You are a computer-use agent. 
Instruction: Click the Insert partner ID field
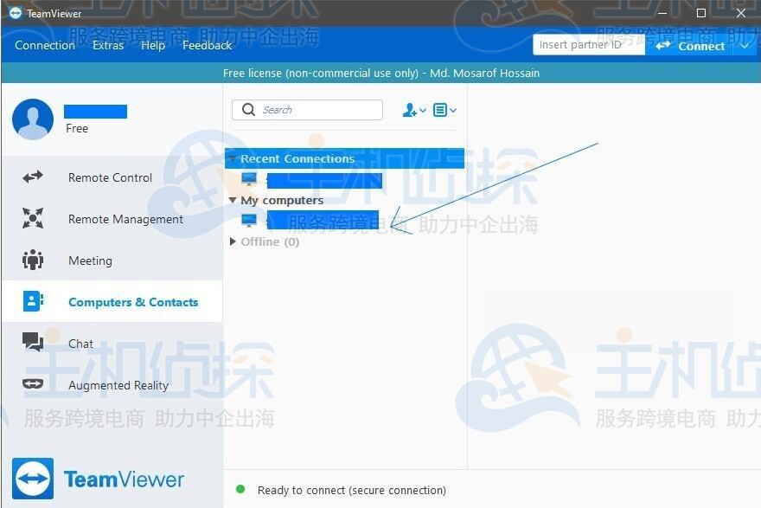(588, 44)
